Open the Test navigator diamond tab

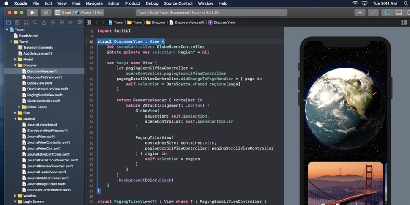click(53, 22)
